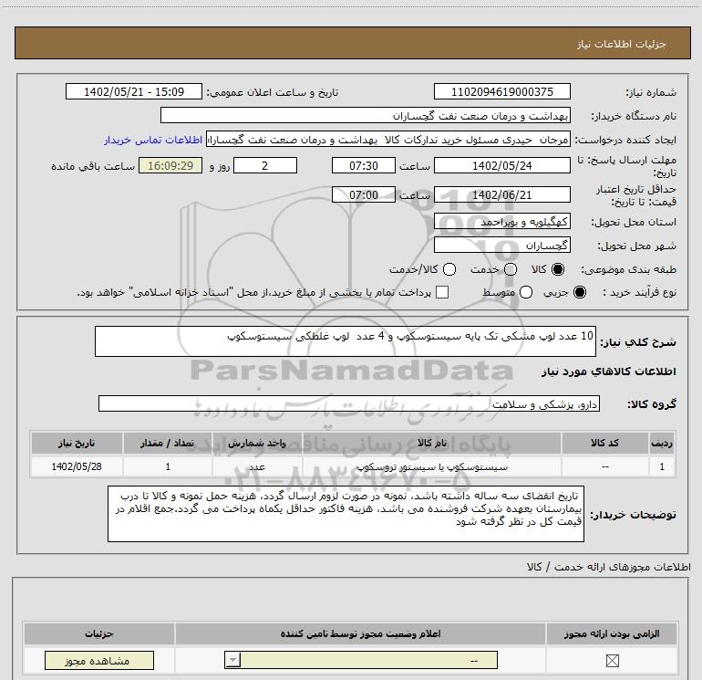The width and height of the screenshot is (702, 680).
Task: Click the ردیف column header
Action: 662,443
